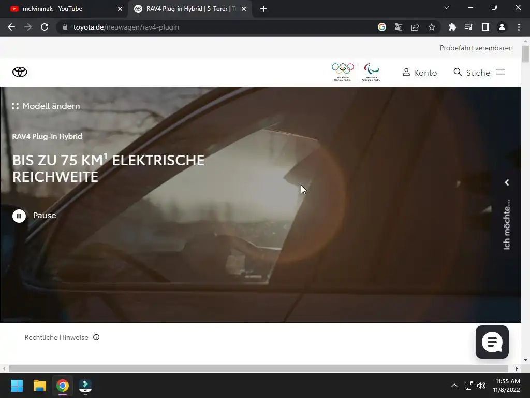Switch to the melvinmak YouTube tab
The image size is (530, 398).
coord(64,9)
